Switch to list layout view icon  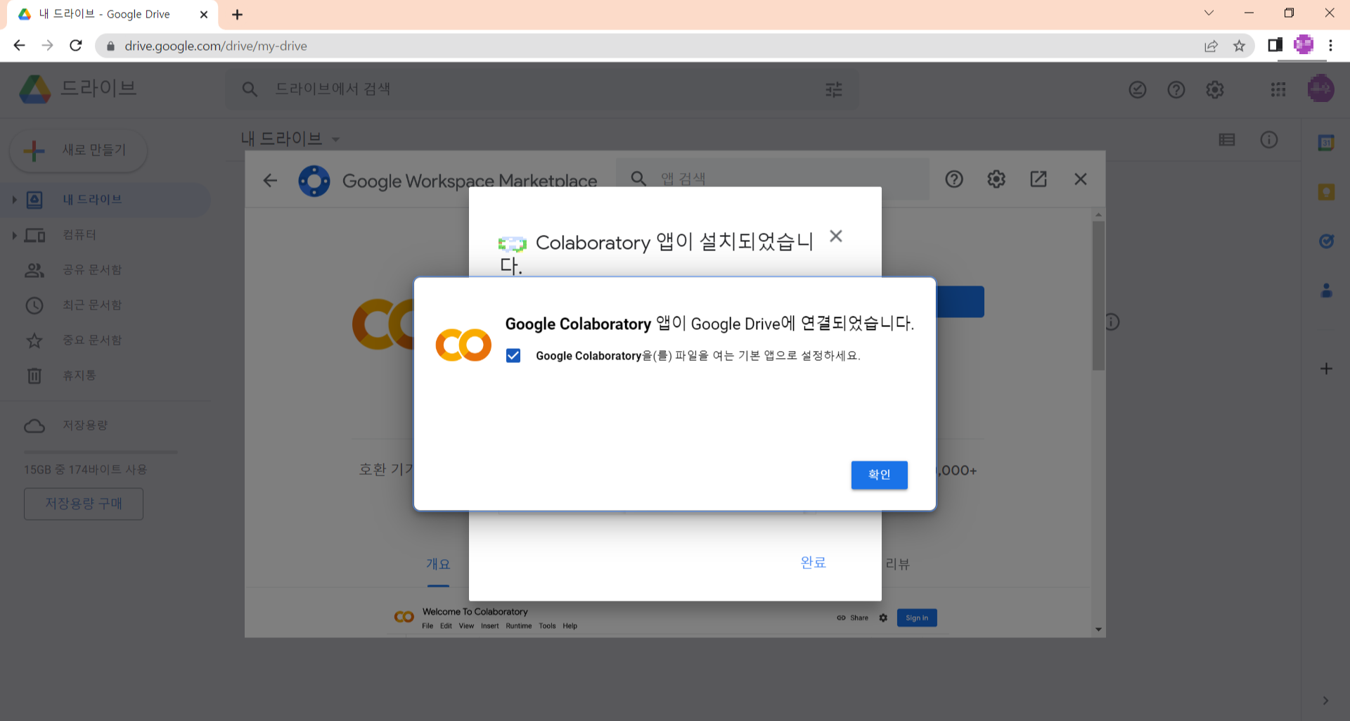1227,139
